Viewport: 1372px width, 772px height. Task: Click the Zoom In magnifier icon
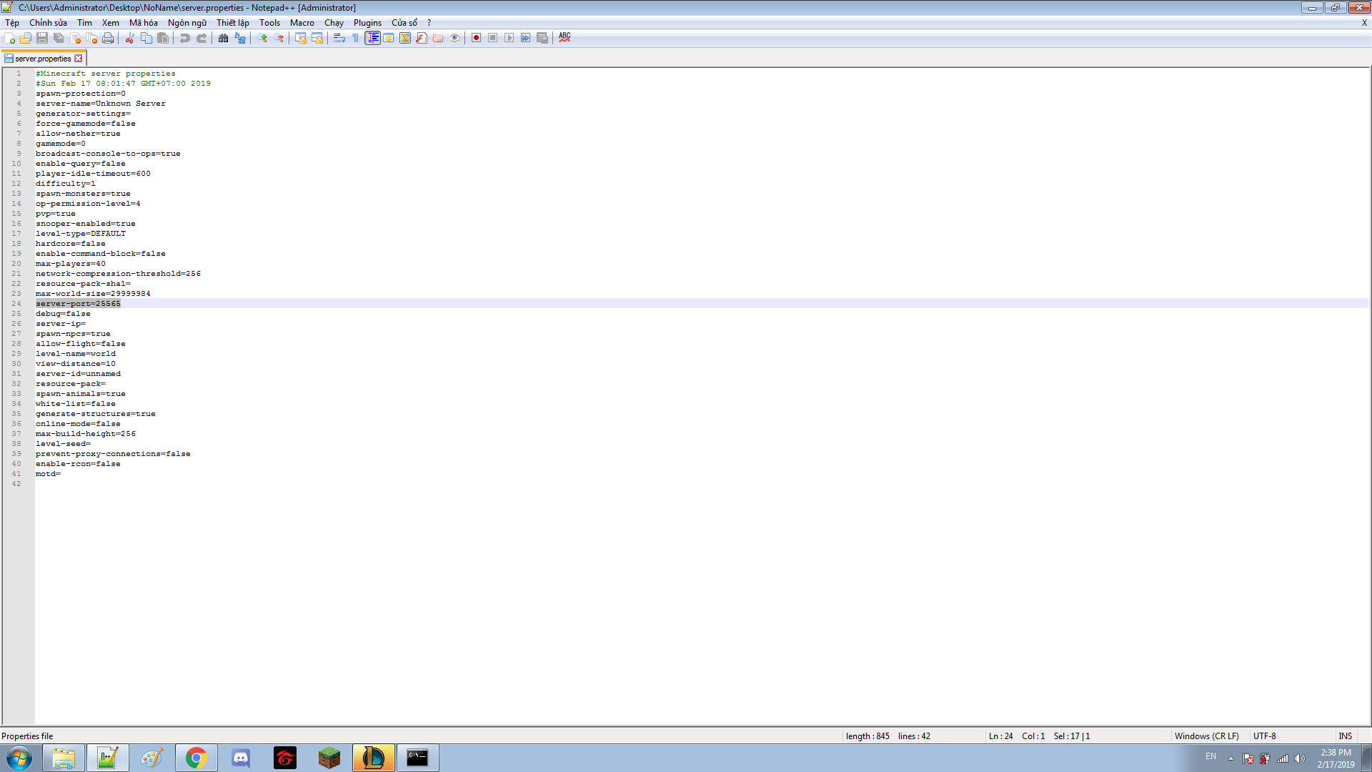(262, 38)
